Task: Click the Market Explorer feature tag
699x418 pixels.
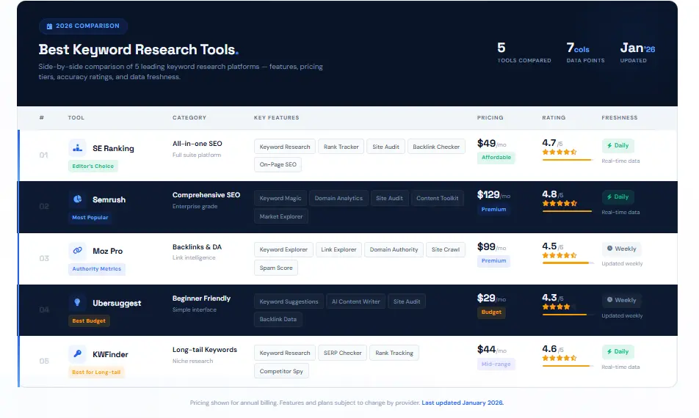Action: tap(280, 217)
